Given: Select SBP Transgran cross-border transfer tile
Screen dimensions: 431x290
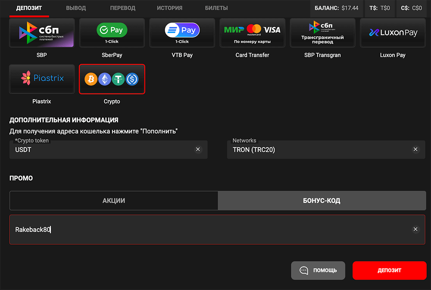Looking at the screenshot, I should tap(322, 33).
